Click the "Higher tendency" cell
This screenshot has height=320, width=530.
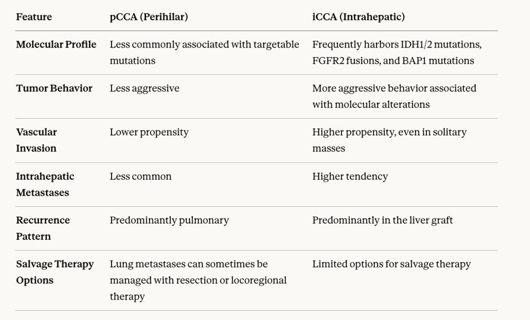[x=350, y=176]
